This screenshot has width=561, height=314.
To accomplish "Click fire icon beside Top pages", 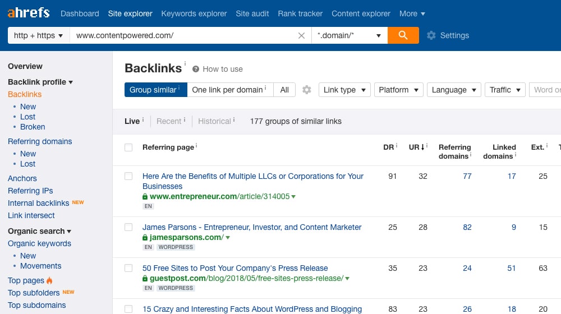I will point(49,280).
